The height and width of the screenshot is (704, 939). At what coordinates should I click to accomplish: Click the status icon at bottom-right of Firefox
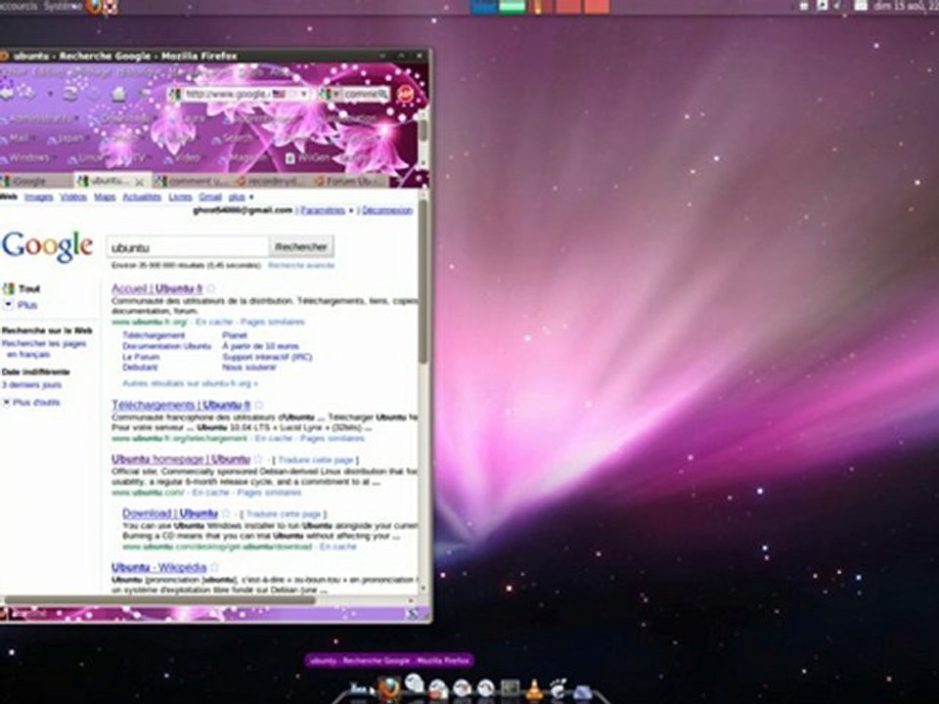(413, 614)
